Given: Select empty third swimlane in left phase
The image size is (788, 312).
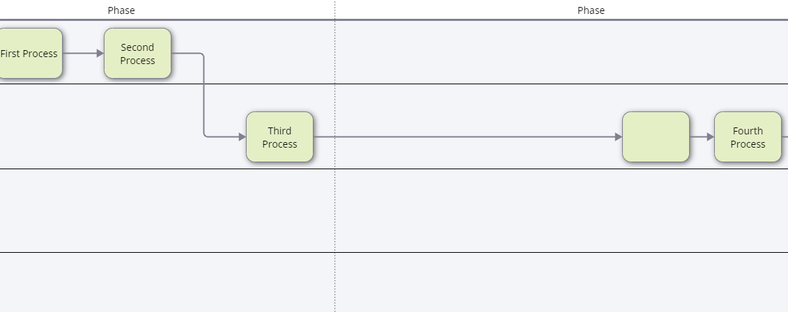Looking at the screenshot, I should pyautogui.click(x=167, y=210).
